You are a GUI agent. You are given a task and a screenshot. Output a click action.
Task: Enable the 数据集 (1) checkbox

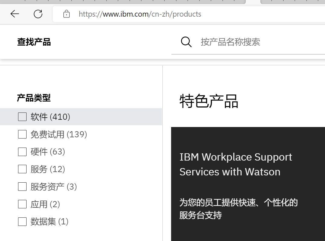tap(22, 222)
